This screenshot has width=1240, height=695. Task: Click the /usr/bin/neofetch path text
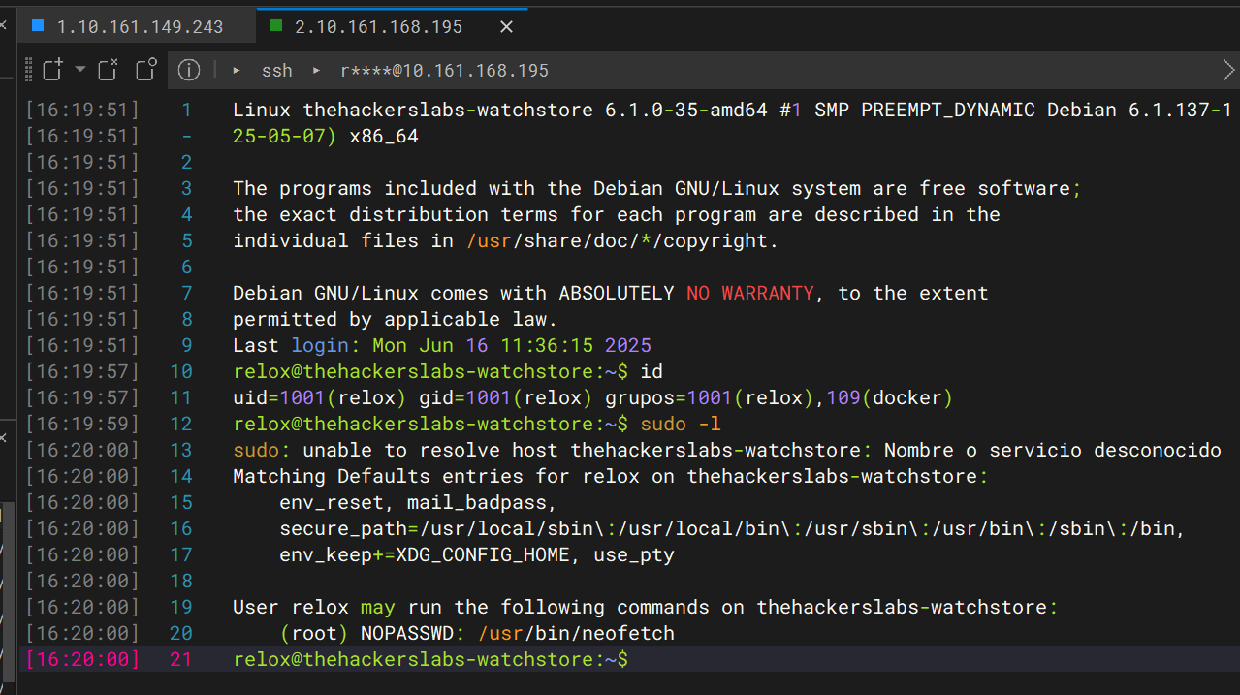click(x=577, y=634)
